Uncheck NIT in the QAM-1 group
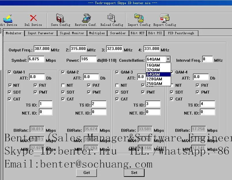Viewport: 232px width, 180px height. (10, 85)
